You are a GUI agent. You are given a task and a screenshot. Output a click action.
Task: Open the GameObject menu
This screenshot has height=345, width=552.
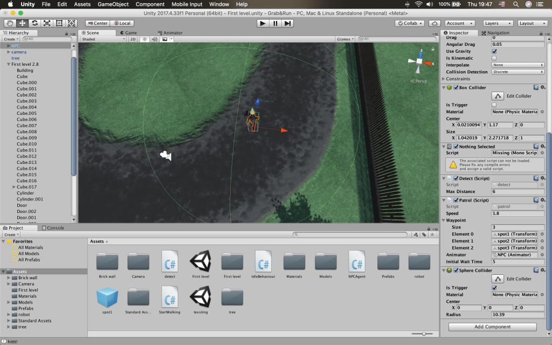tap(113, 4)
